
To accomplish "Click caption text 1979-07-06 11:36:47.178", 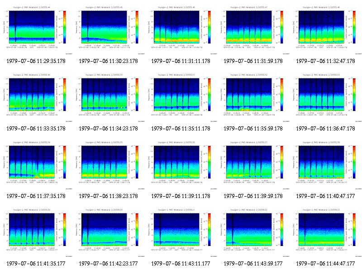I will coord(326,129).
